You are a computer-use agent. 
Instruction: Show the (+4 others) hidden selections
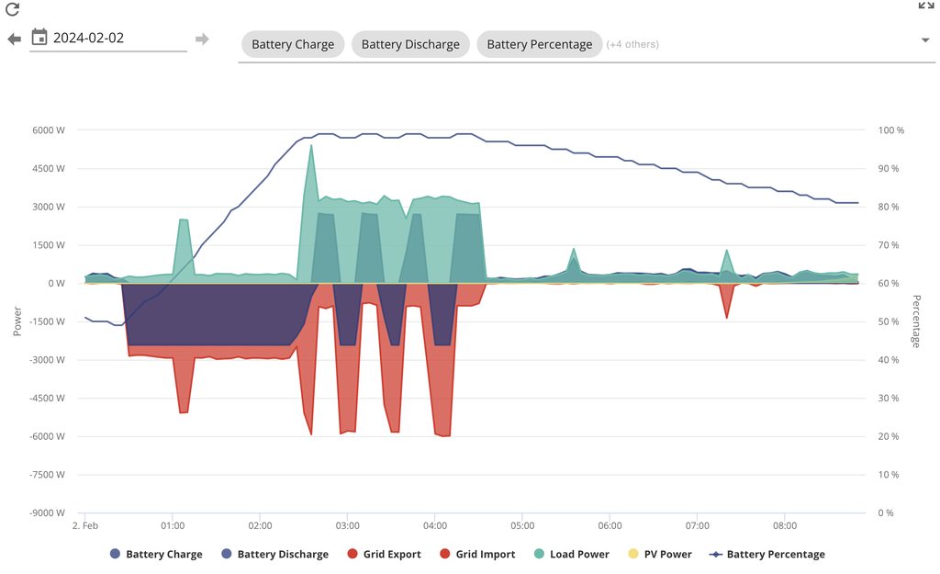click(x=632, y=44)
